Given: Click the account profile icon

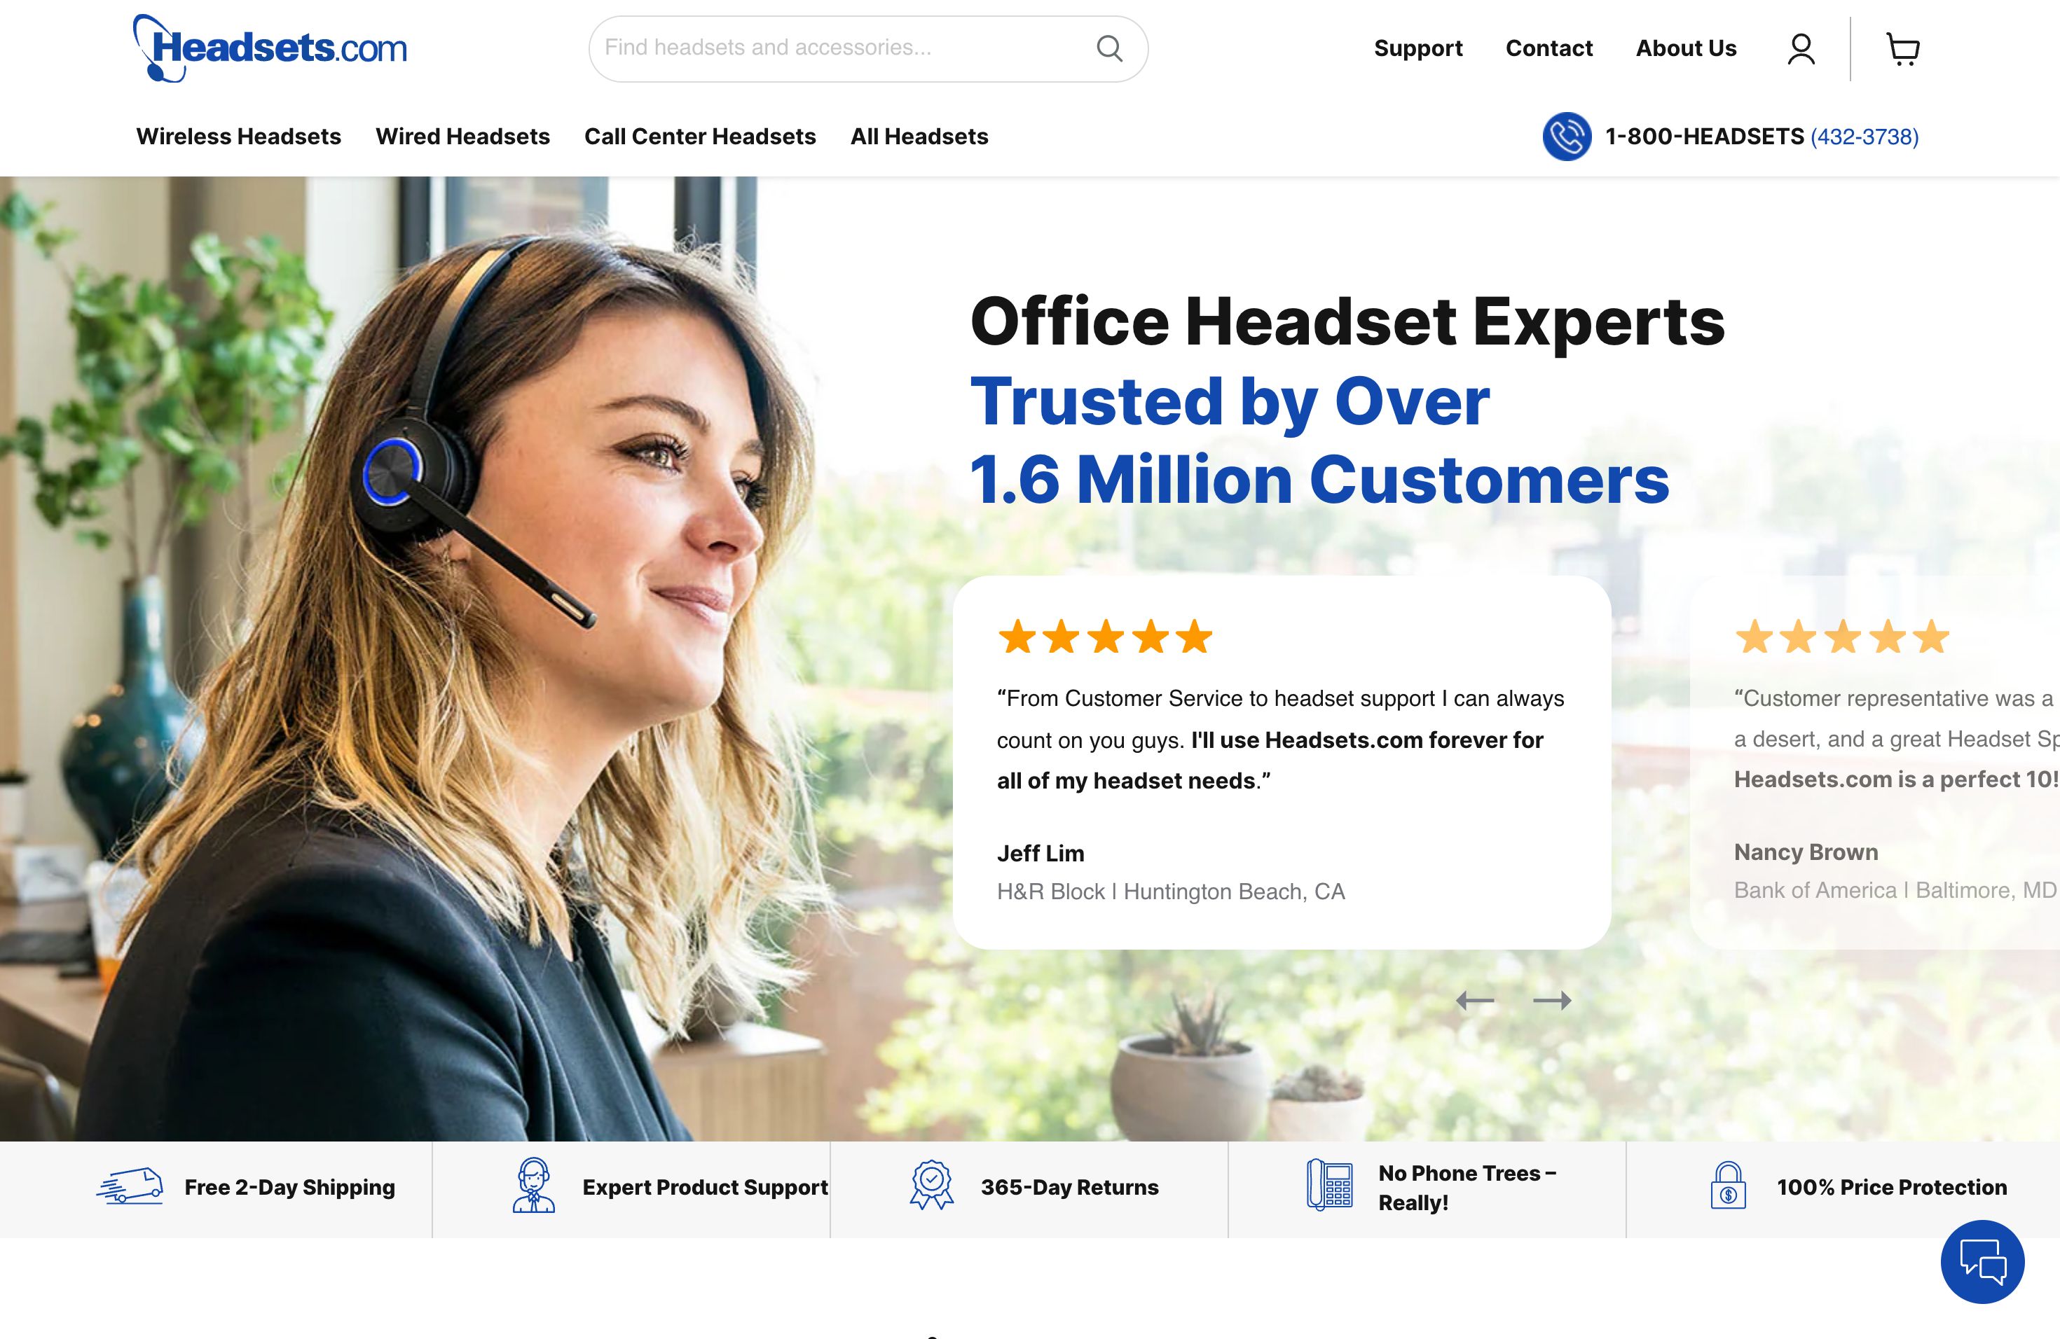Looking at the screenshot, I should [1802, 49].
